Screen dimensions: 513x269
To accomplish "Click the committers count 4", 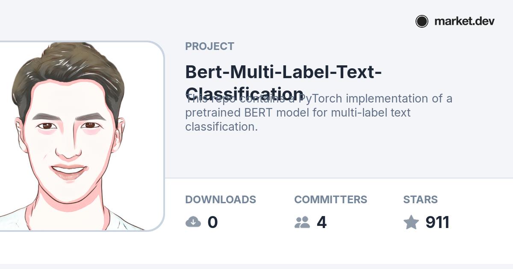I will tap(321, 222).
